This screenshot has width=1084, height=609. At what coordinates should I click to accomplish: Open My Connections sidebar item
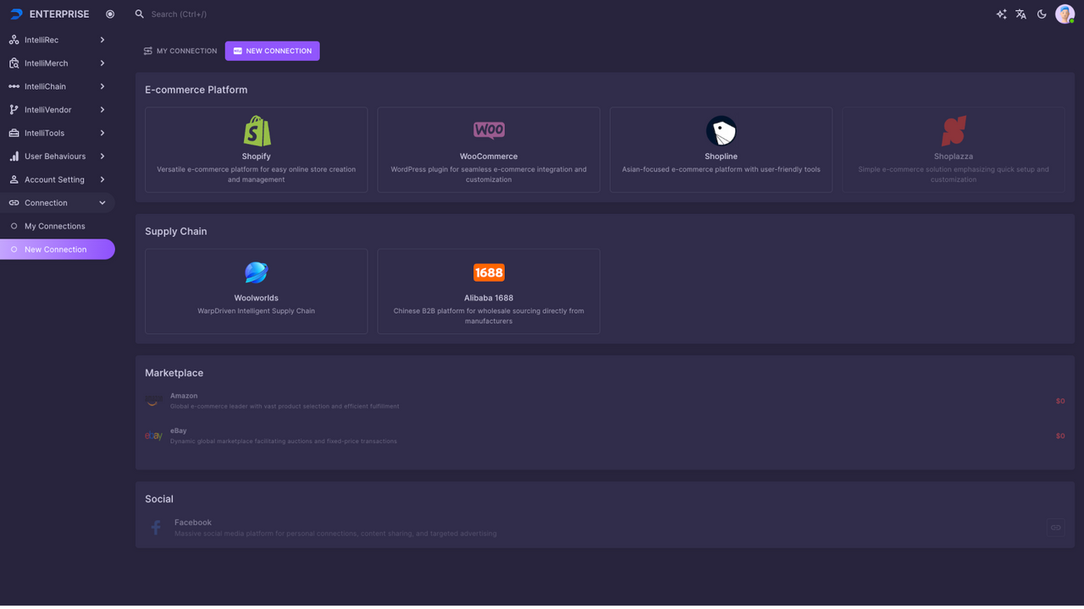coord(58,226)
